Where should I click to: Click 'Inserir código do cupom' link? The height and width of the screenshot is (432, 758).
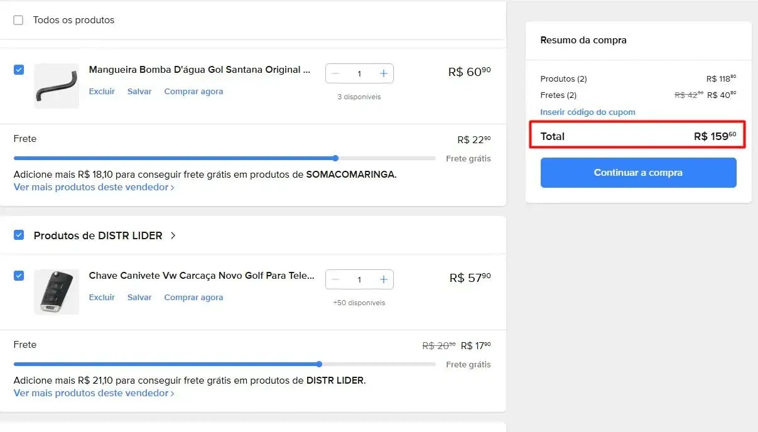click(x=588, y=112)
